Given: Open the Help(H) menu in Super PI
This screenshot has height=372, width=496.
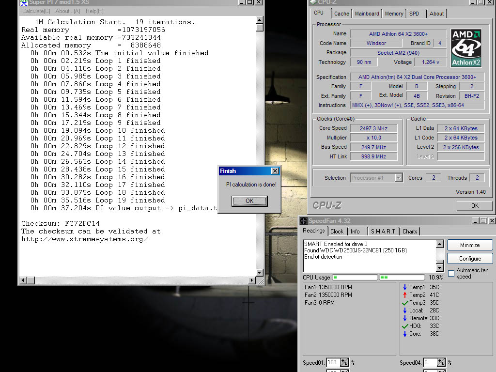Looking at the screenshot, I should click(94, 11).
